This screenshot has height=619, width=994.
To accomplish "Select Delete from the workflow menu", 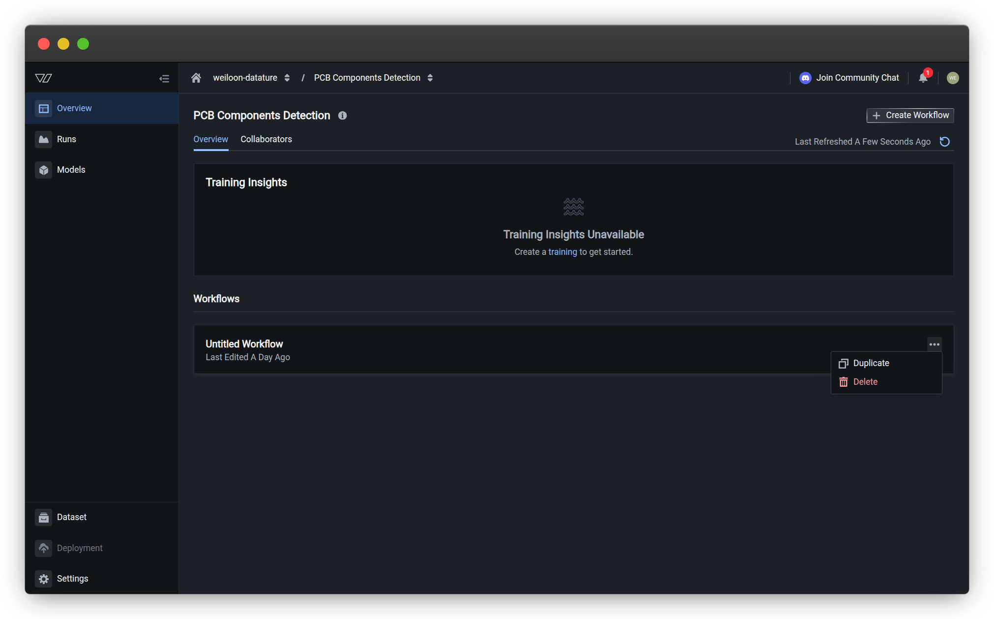I will [865, 382].
